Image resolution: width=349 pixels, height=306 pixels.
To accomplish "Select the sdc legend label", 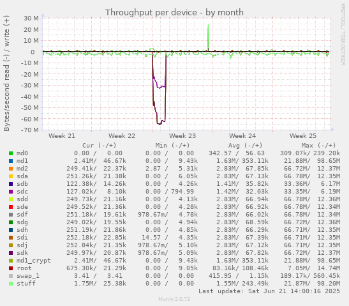I will [22, 192].
